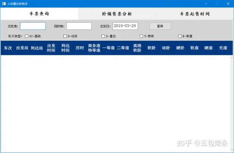Click the 硬座 column header
The height and width of the screenshot is (153, 234).
(208, 48)
